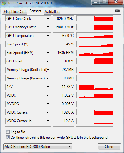Click the camera screenshot icon
Screen dimensions: 124x153
117,11
